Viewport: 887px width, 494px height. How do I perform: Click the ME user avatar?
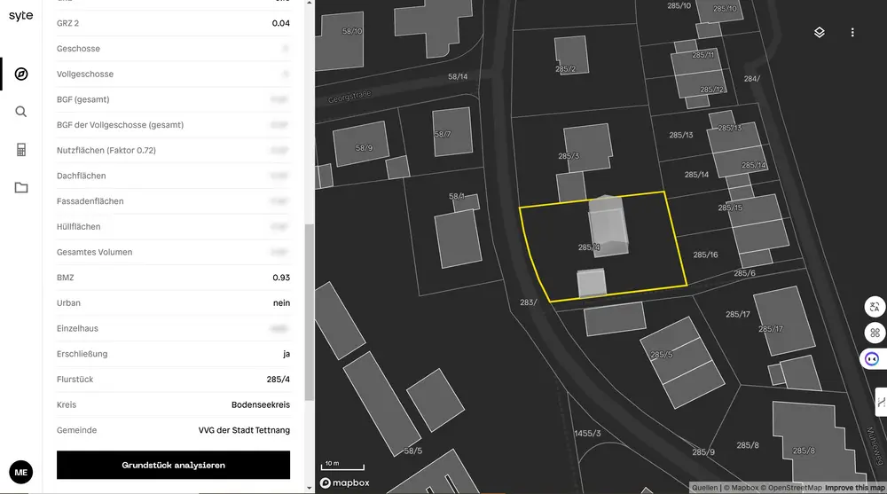coord(21,473)
